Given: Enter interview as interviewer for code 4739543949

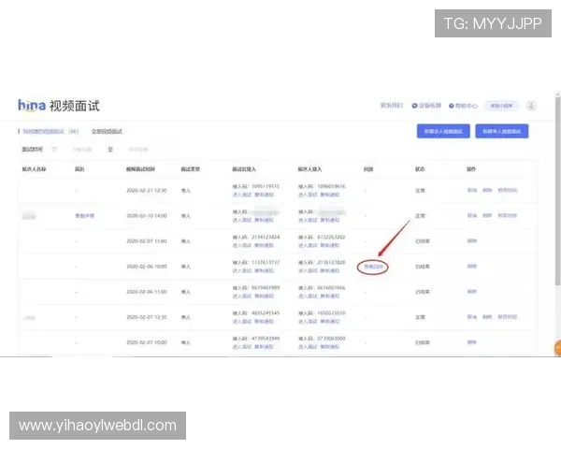Looking at the screenshot, I should [242, 347].
